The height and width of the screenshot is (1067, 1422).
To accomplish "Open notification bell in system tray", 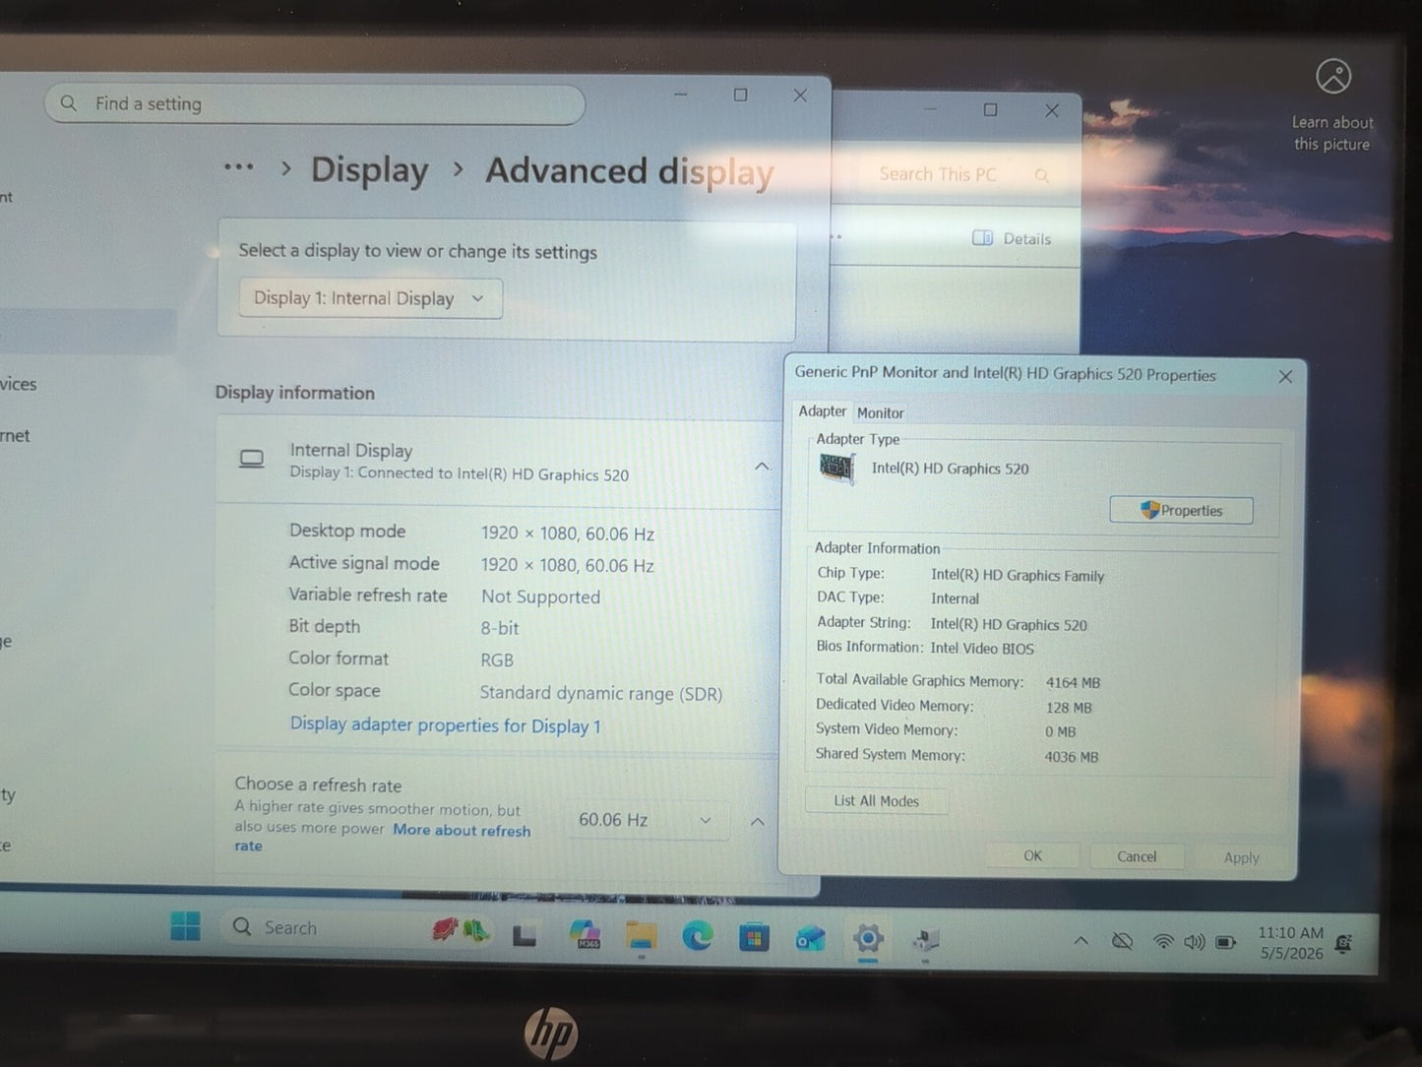I will pyautogui.click(x=1343, y=945).
